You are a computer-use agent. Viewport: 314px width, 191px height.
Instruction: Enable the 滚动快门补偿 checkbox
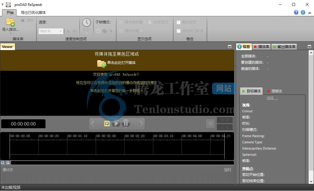click(x=179, y=31)
